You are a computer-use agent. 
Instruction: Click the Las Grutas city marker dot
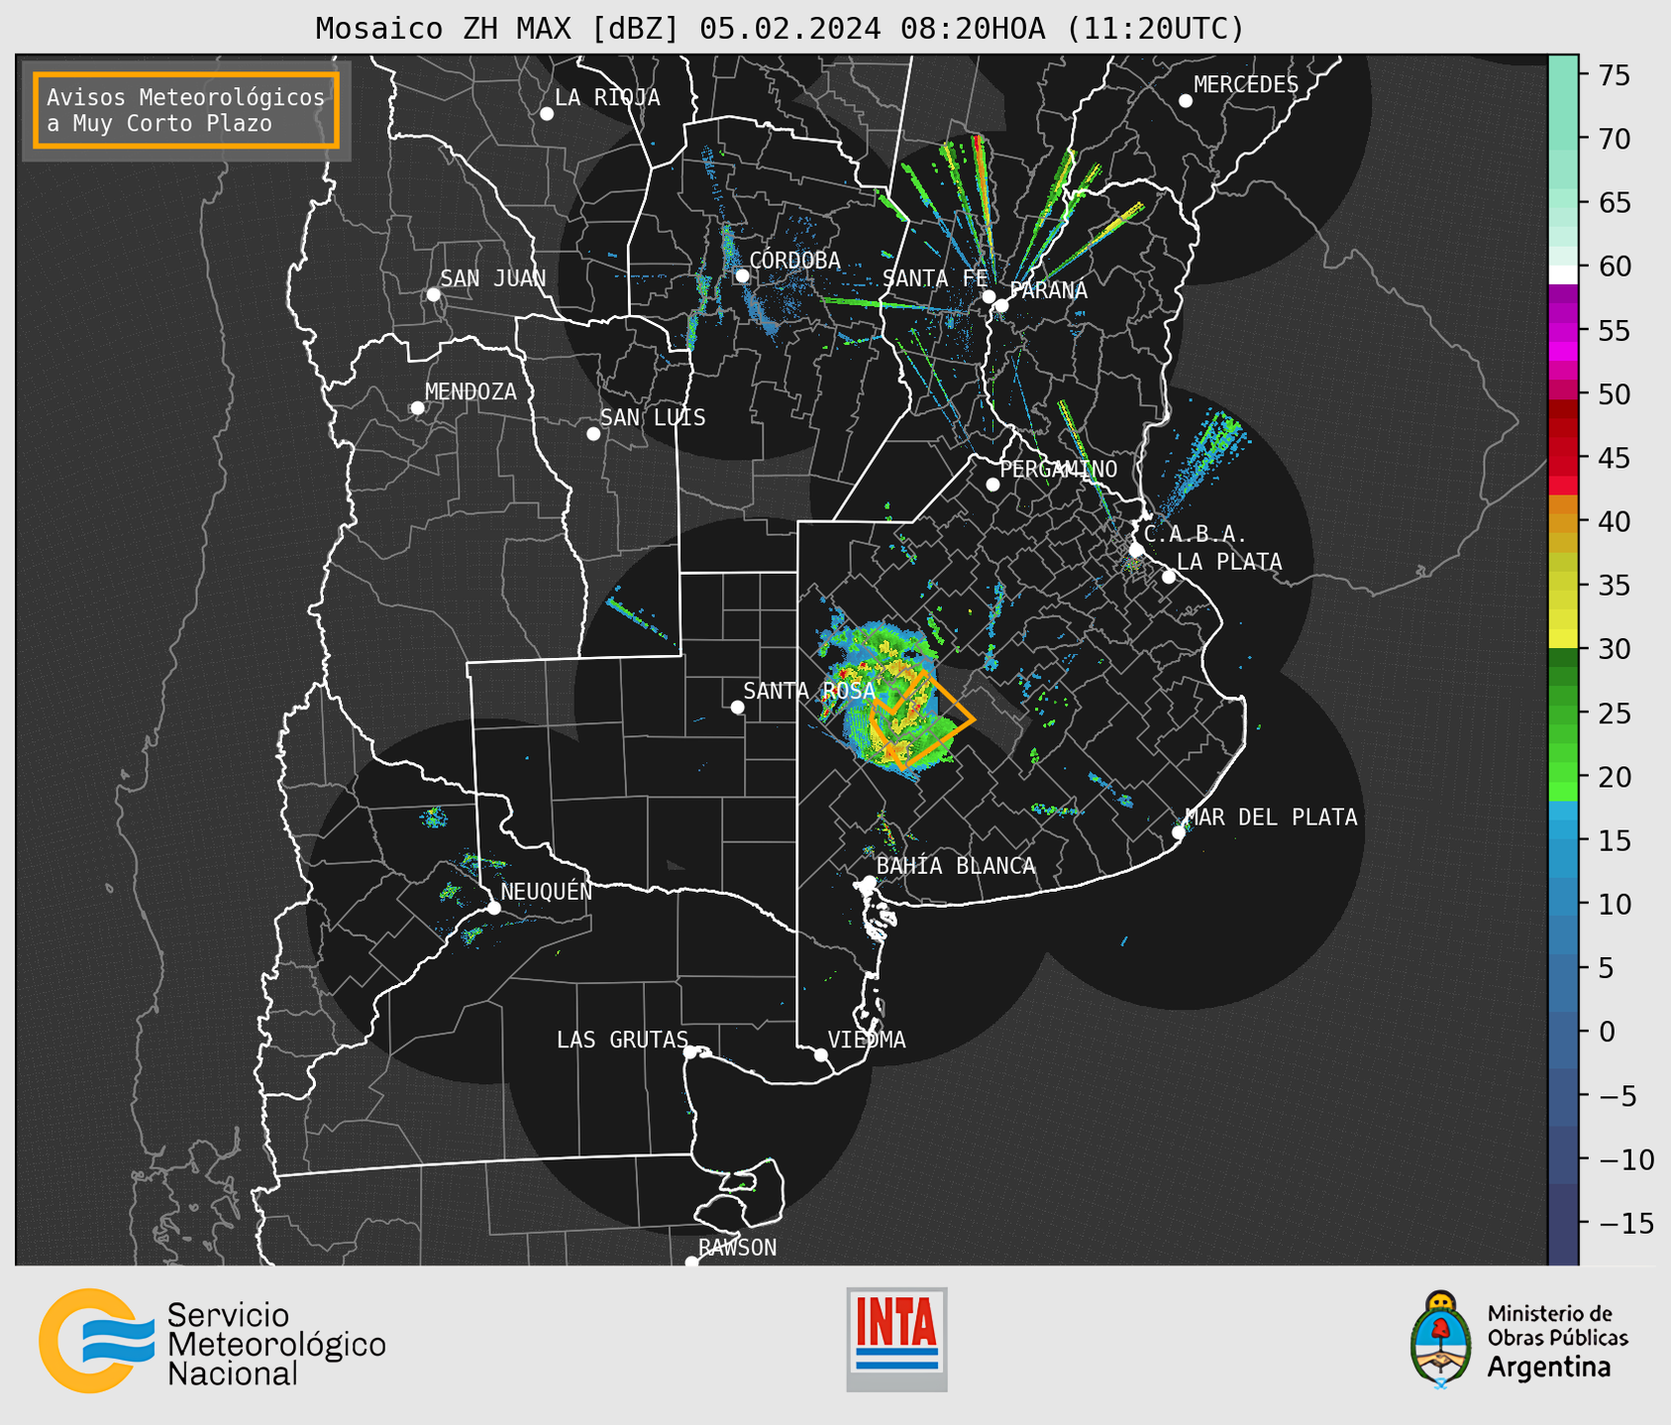click(x=690, y=1052)
